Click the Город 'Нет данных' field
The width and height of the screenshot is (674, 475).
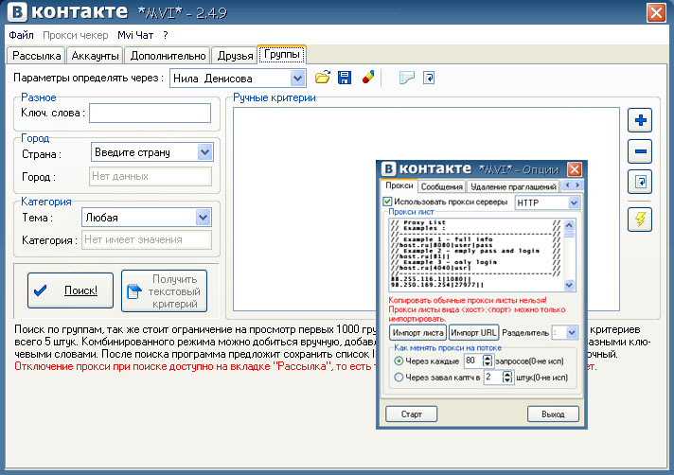pos(150,176)
